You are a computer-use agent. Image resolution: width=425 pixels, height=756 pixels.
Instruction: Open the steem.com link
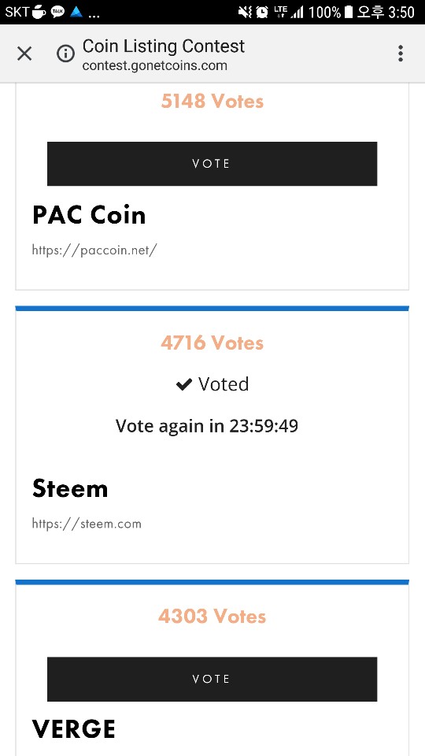87,524
